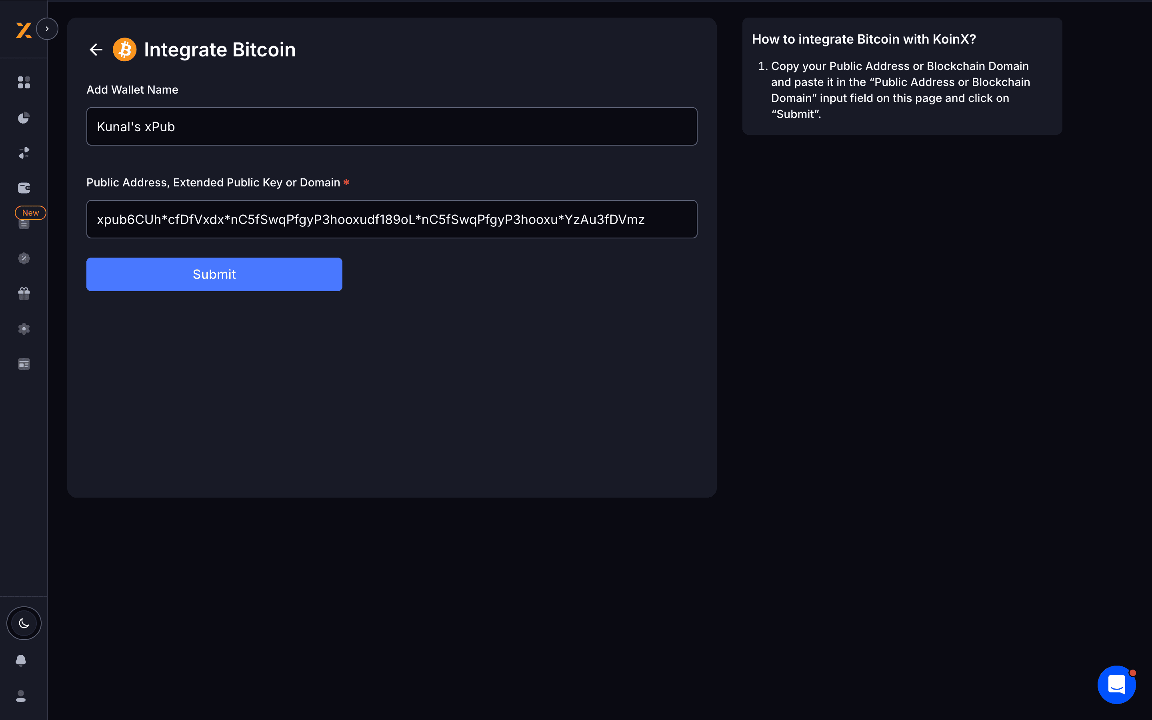This screenshot has height=720, width=1152.
Task: Open the transactions arrows sidebar icon
Action: pos(24,153)
